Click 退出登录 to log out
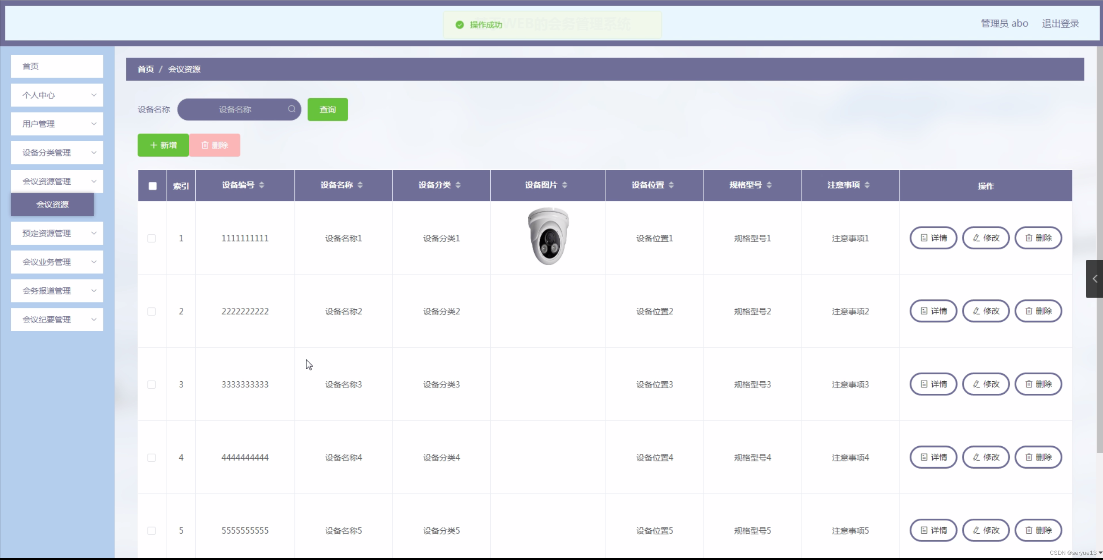Viewport: 1103px width, 560px height. (x=1060, y=23)
